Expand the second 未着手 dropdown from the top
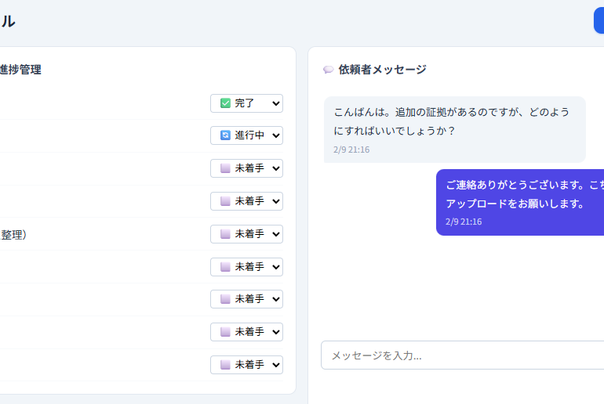This screenshot has width=604, height=404. pos(246,201)
